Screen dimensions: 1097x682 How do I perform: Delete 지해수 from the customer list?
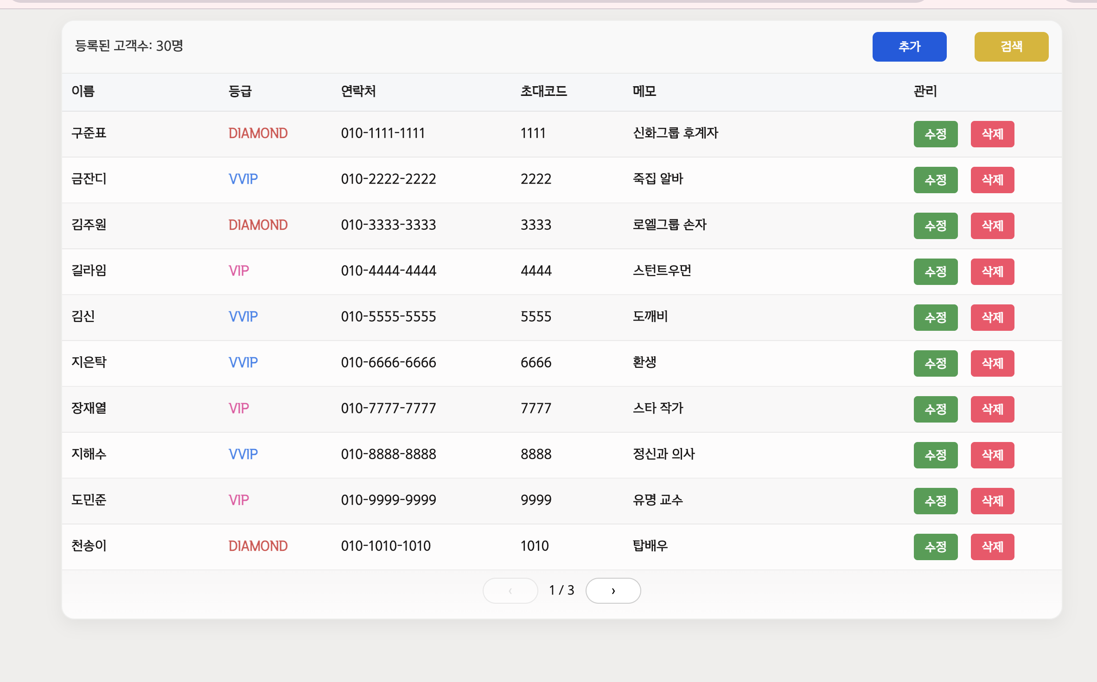992,455
